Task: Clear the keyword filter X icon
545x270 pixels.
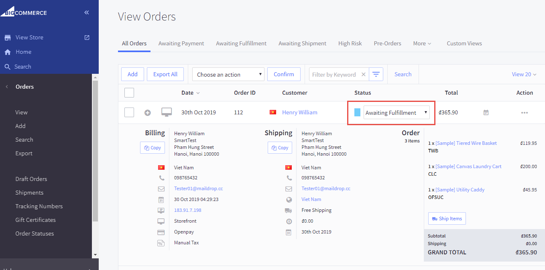Action: click(363, 74)
